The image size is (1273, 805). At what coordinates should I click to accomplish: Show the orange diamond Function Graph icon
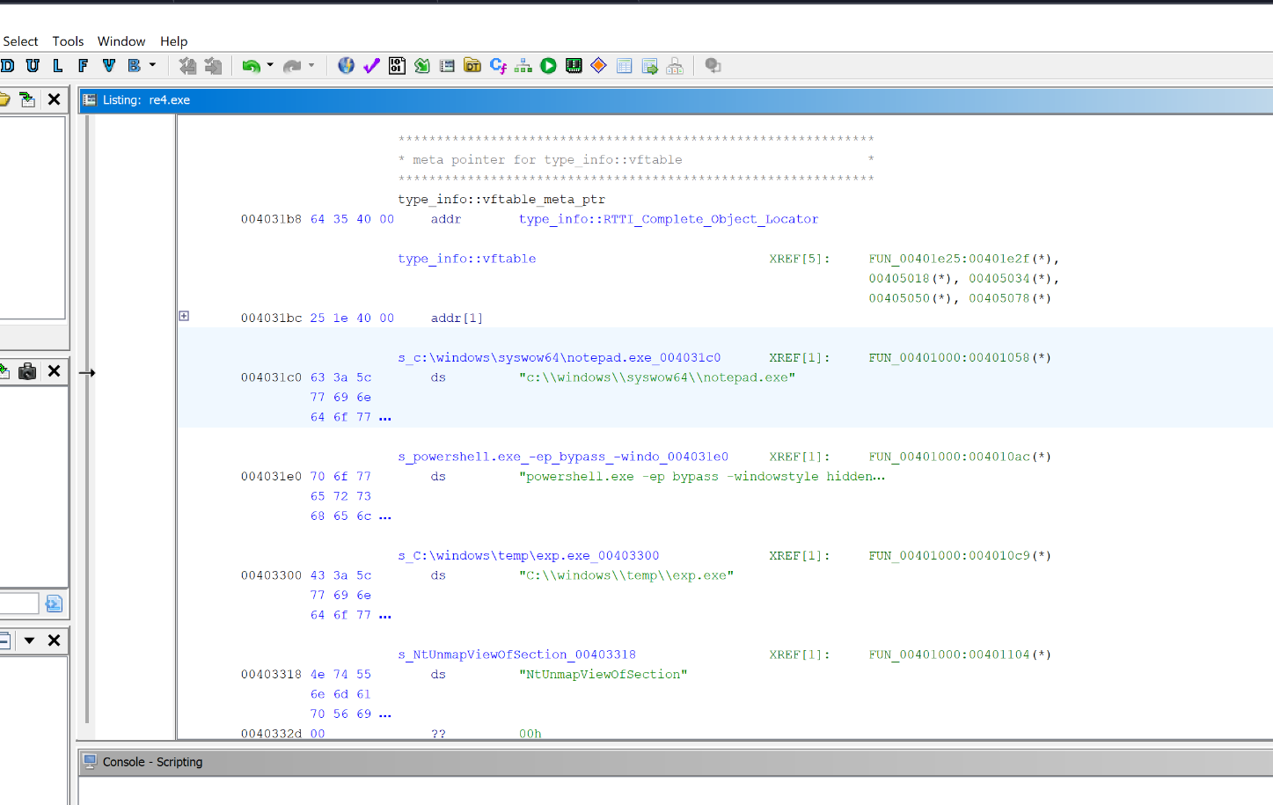(598, 66)
